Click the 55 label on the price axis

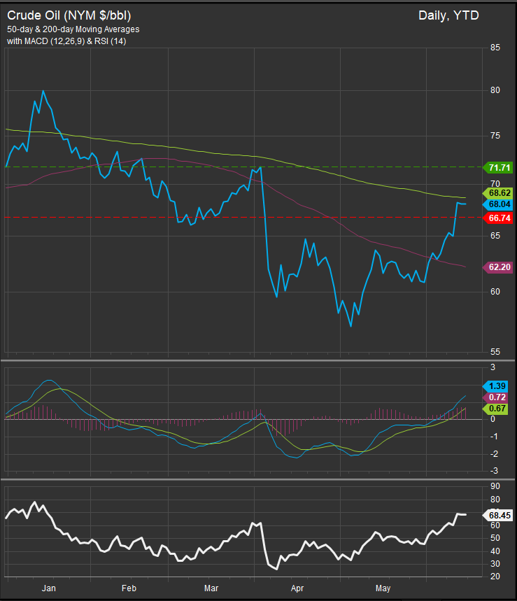coord(495,352)
